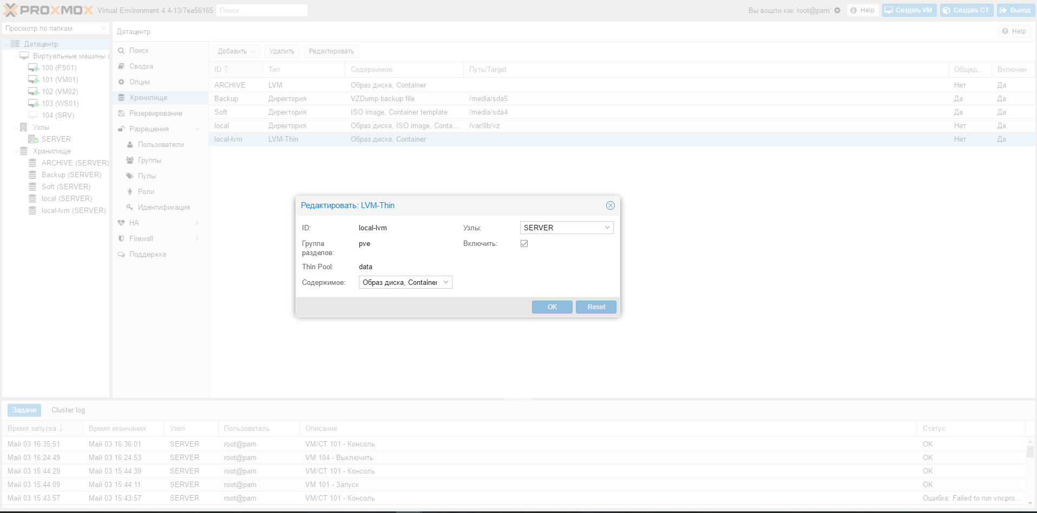Click the Создать CT button
1037x513 pixels.
point(967,10)
